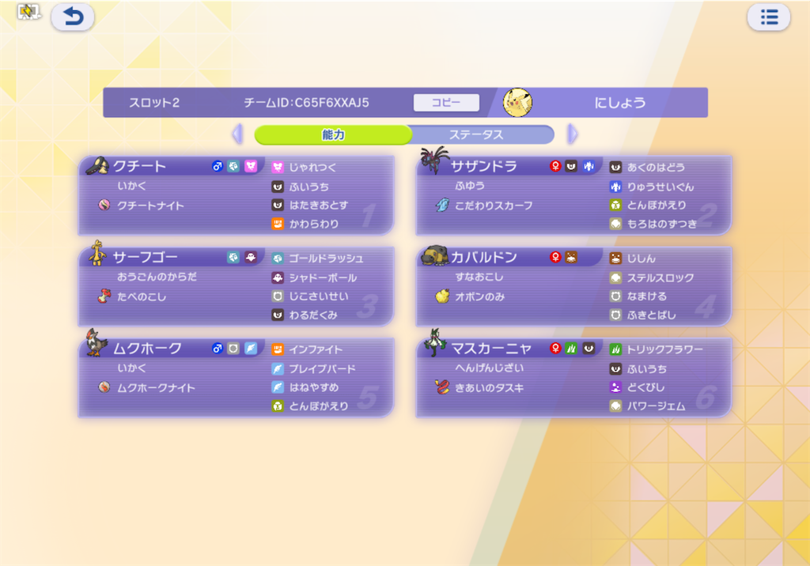Click the ability おうごんのからだ
The height and width of the screenshot is (566, 810).
coord(157,277)
